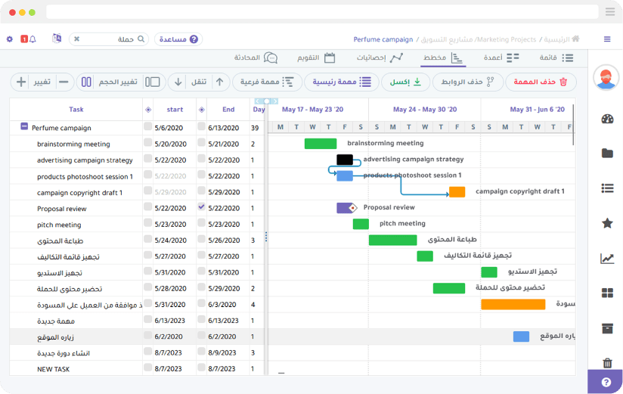The image size is (623, 394).
Task: Select black advertising campaign strategy bar
Action: (345, 160)
